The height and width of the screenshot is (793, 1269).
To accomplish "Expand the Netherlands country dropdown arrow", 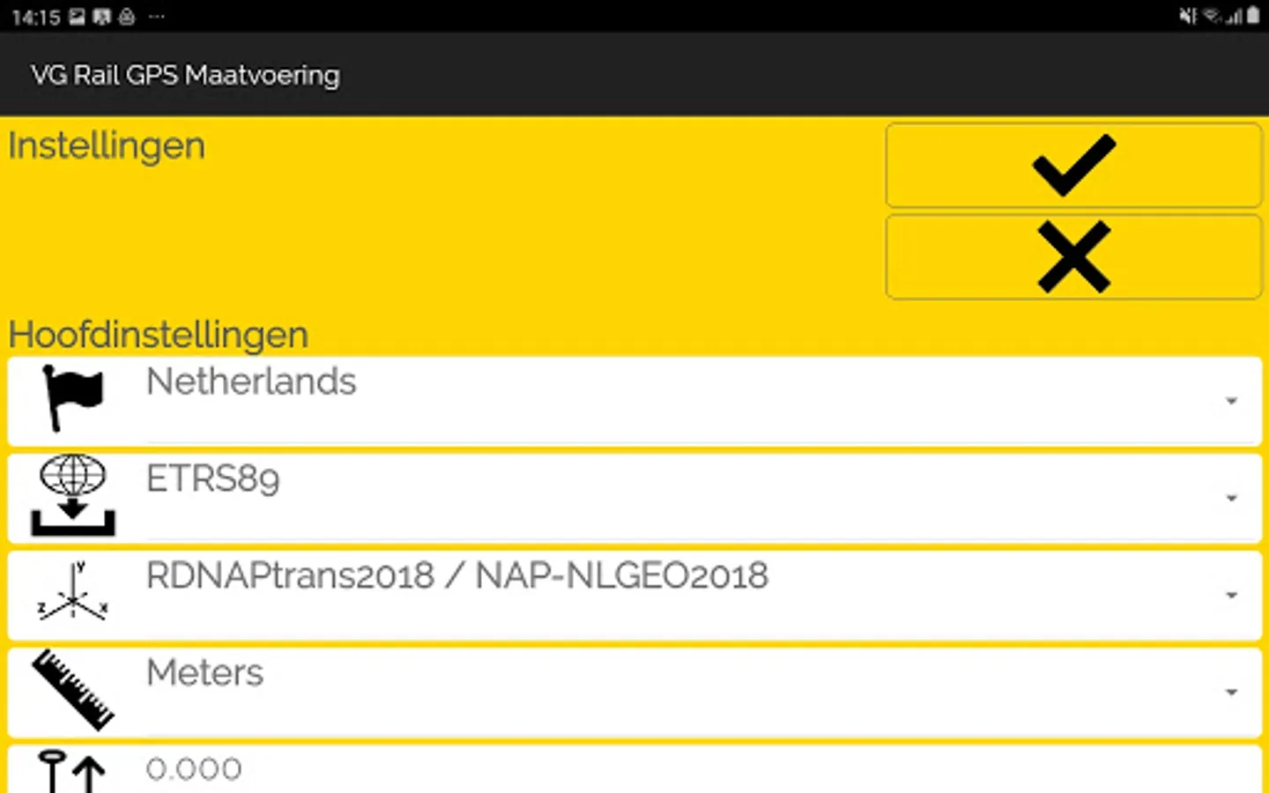I will (1231, 402).
